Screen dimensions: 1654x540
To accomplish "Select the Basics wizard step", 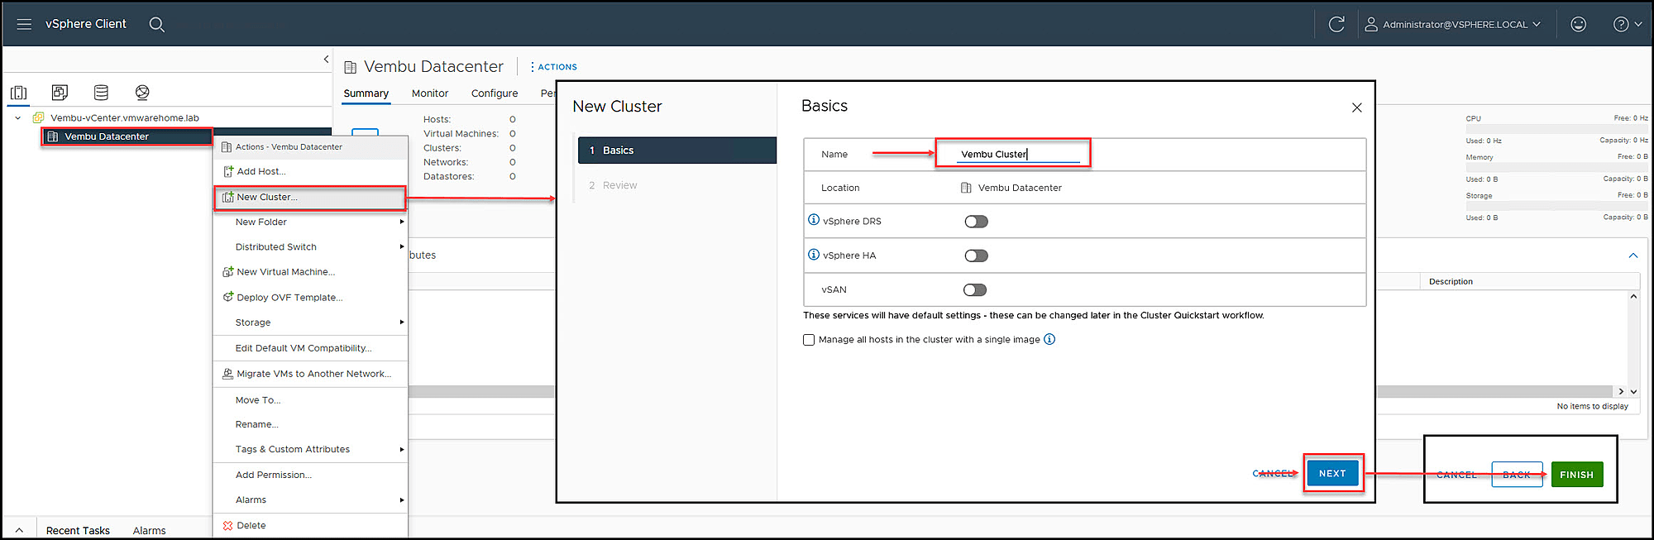I will 676,150.
